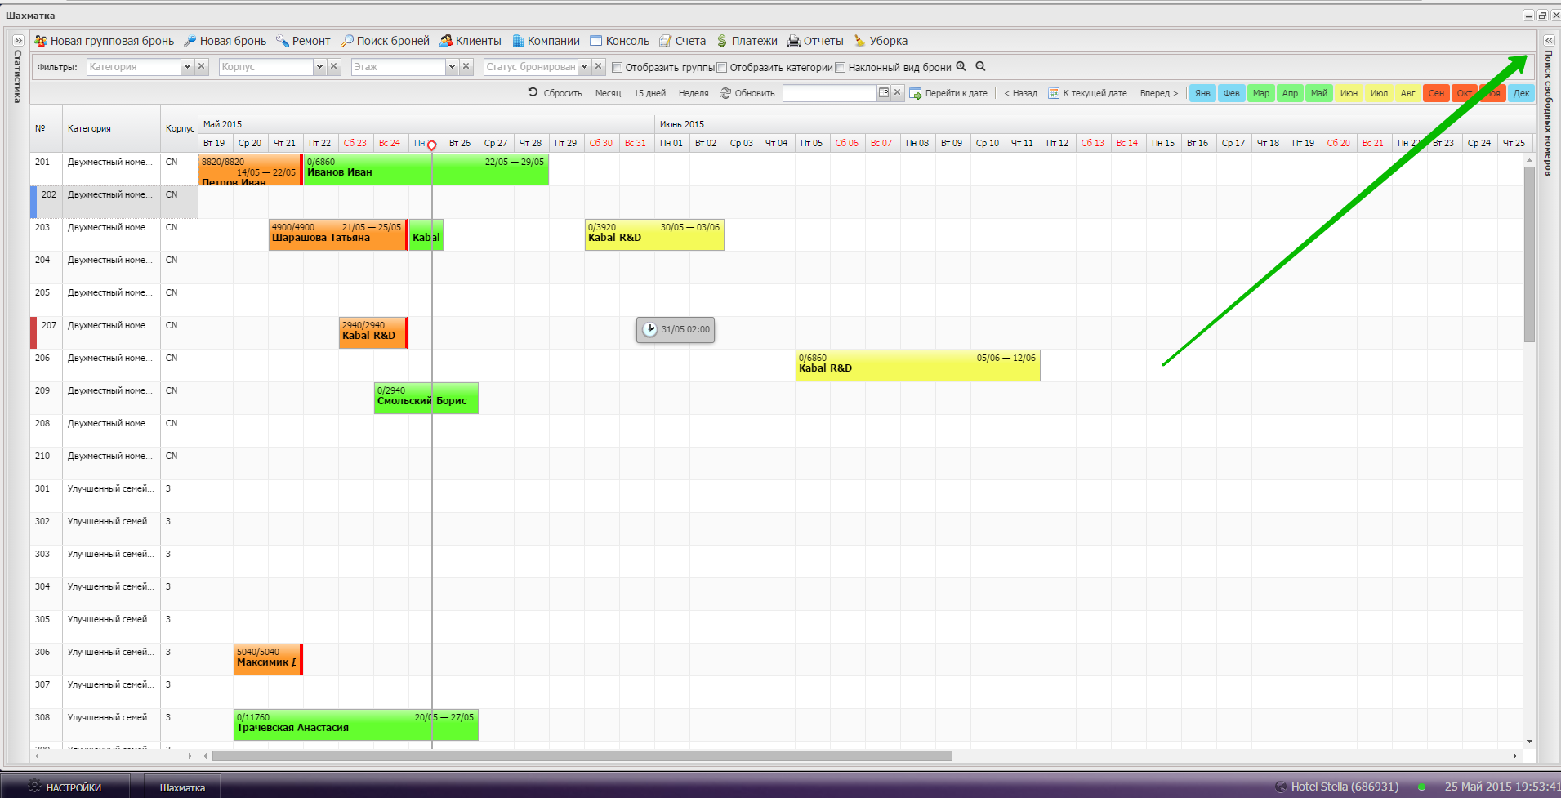Expand the Категория filter dropdown
Screen dimensions: 1561x798
click(187, 67)
